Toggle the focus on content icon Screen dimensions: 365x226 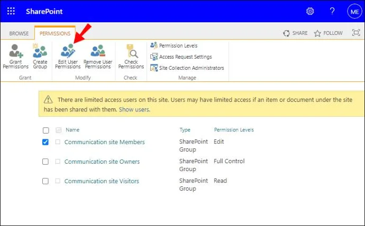[356, 33]
